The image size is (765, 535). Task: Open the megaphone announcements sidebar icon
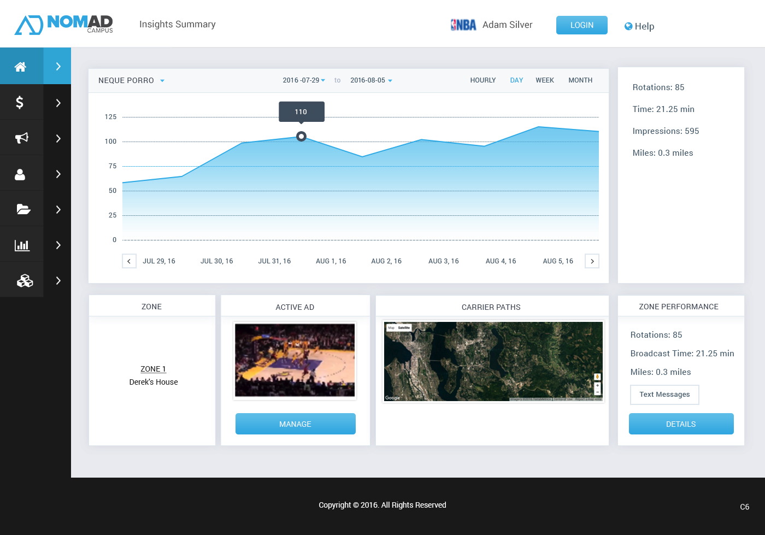(21, 137)
